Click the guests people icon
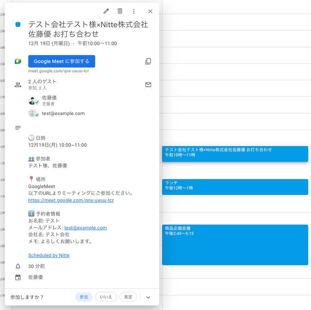The image size is (311, 310). click(18, 85)
